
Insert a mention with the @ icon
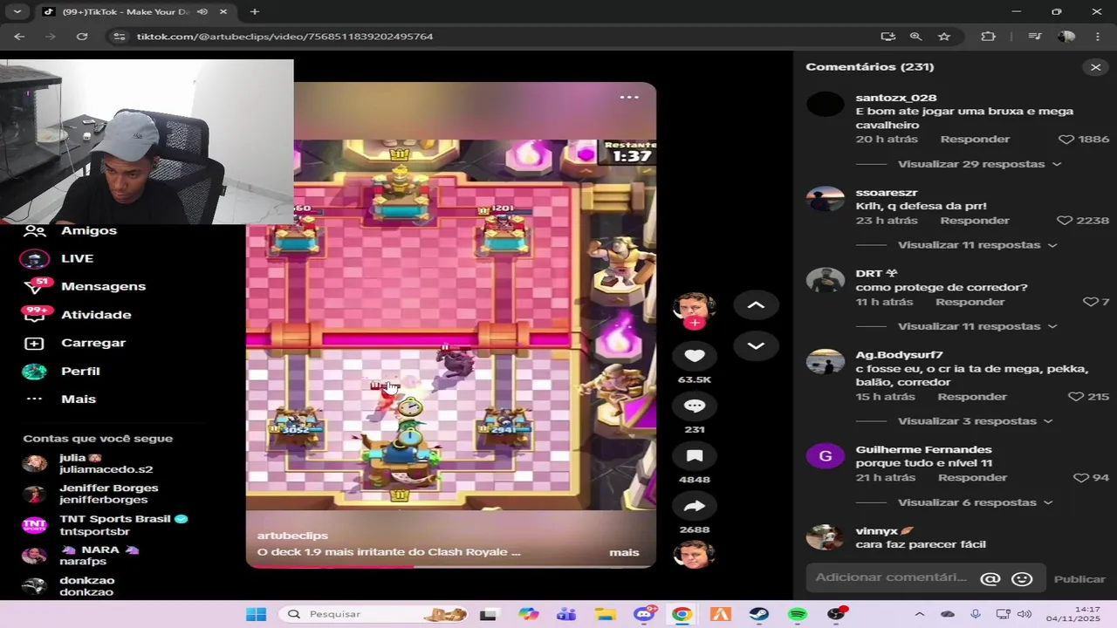pyautogui.click(x=990, y=578)
